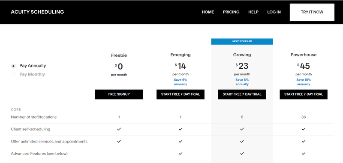Click the $45 Powerhouse price
The image size is (343, 163).
pos(304,66)
